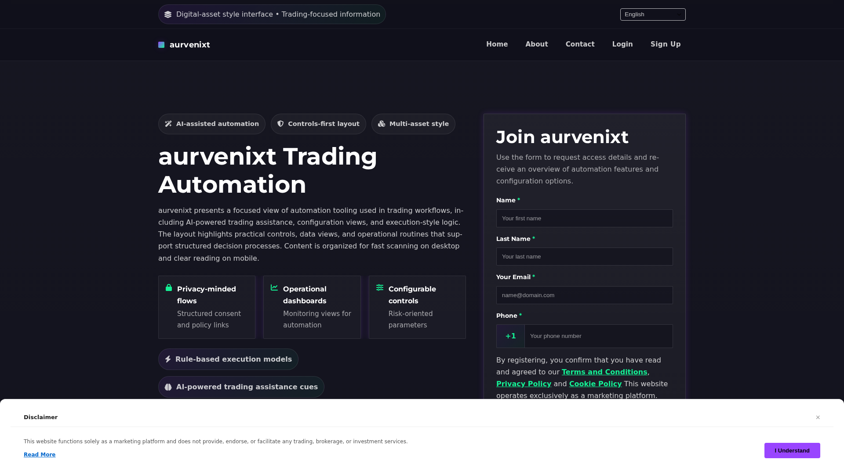Open the Sign Up page

pos(666,44)
